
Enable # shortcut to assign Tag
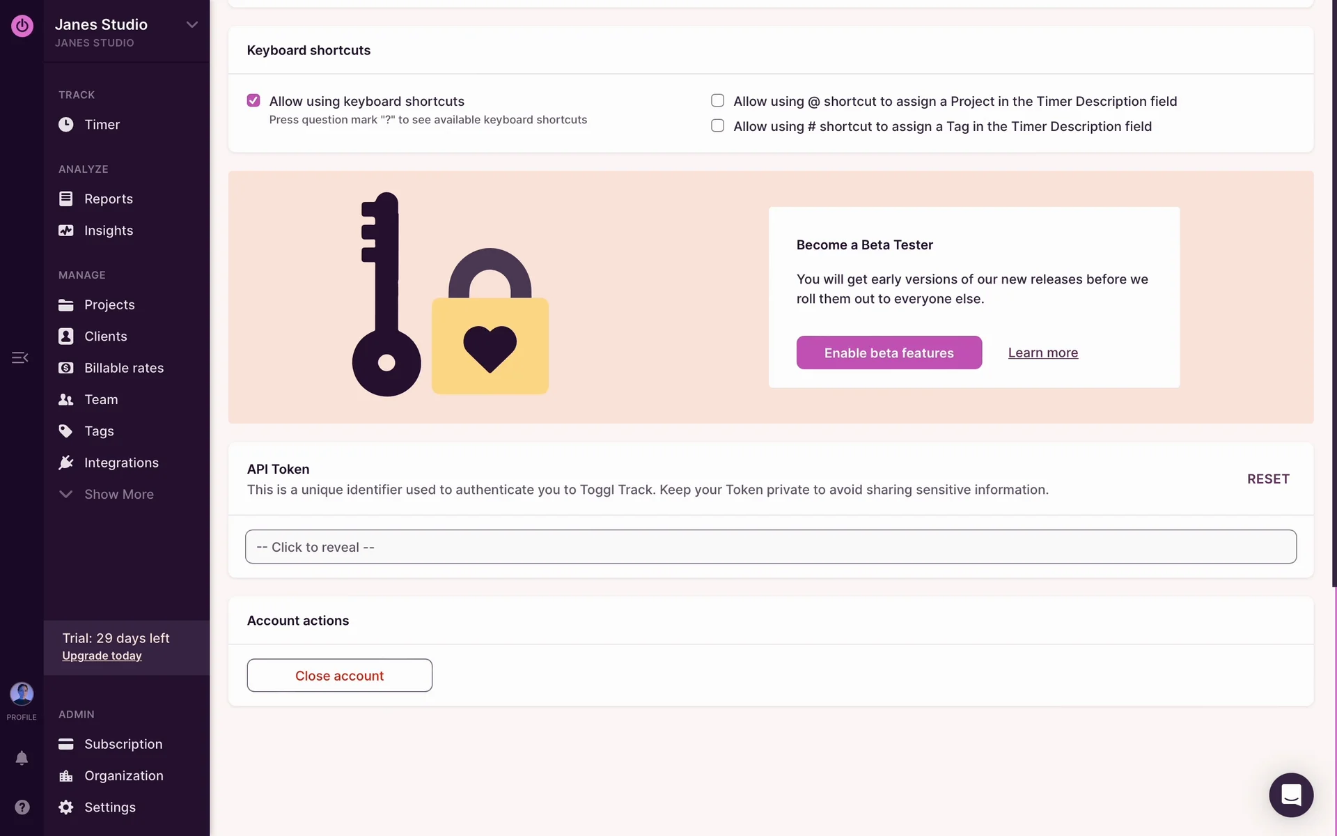click(717, 126)
